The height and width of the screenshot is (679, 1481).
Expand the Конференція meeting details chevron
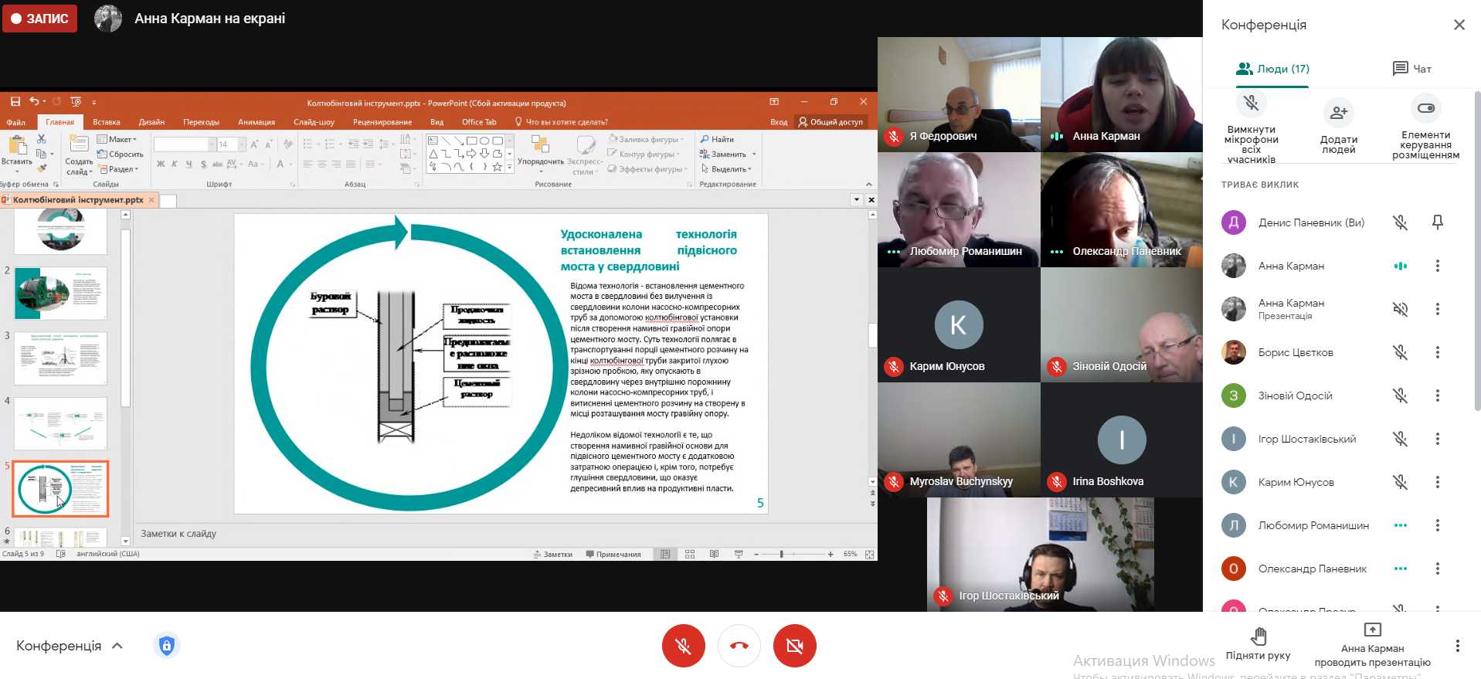117,646
